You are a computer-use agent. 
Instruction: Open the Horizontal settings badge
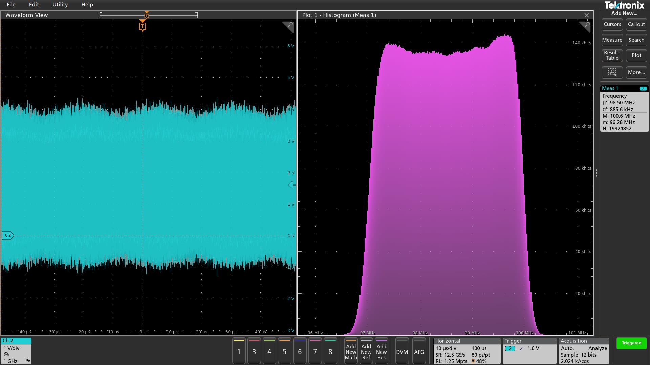(467, 351)
